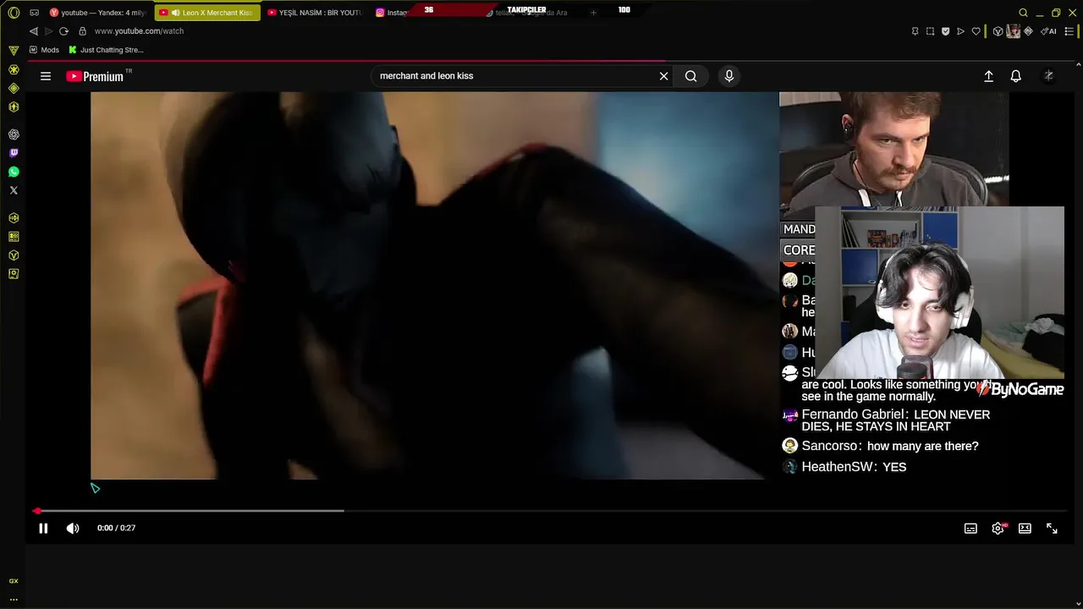1083x609 pixels.
Task: Run search with the magnifier button
Action: [x=691, y=76]
